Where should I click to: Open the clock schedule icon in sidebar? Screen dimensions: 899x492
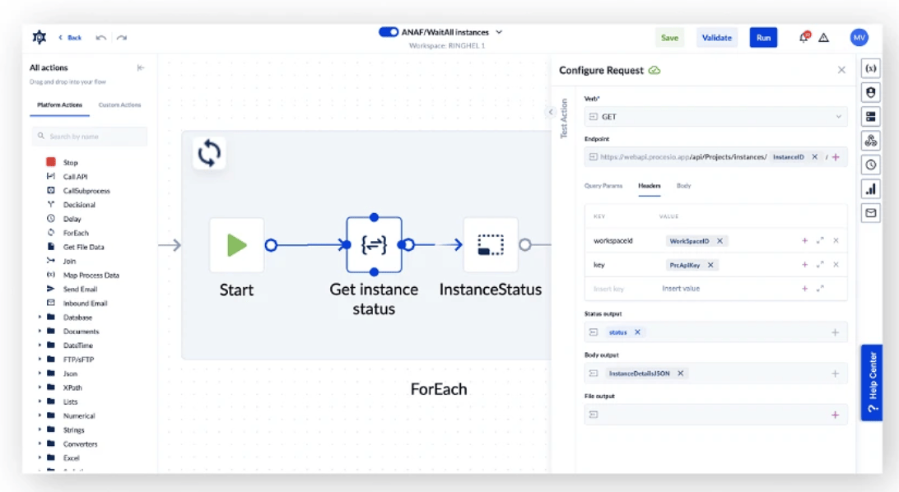(x=870, y=165)
